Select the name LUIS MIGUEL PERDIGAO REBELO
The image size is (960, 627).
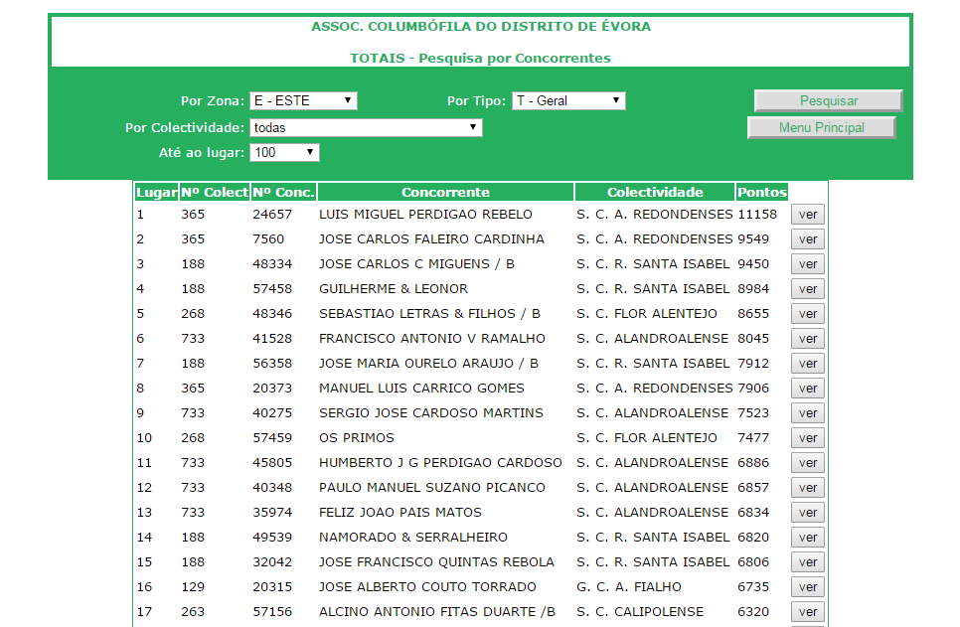pyautogui.click(x=425, y=215)
